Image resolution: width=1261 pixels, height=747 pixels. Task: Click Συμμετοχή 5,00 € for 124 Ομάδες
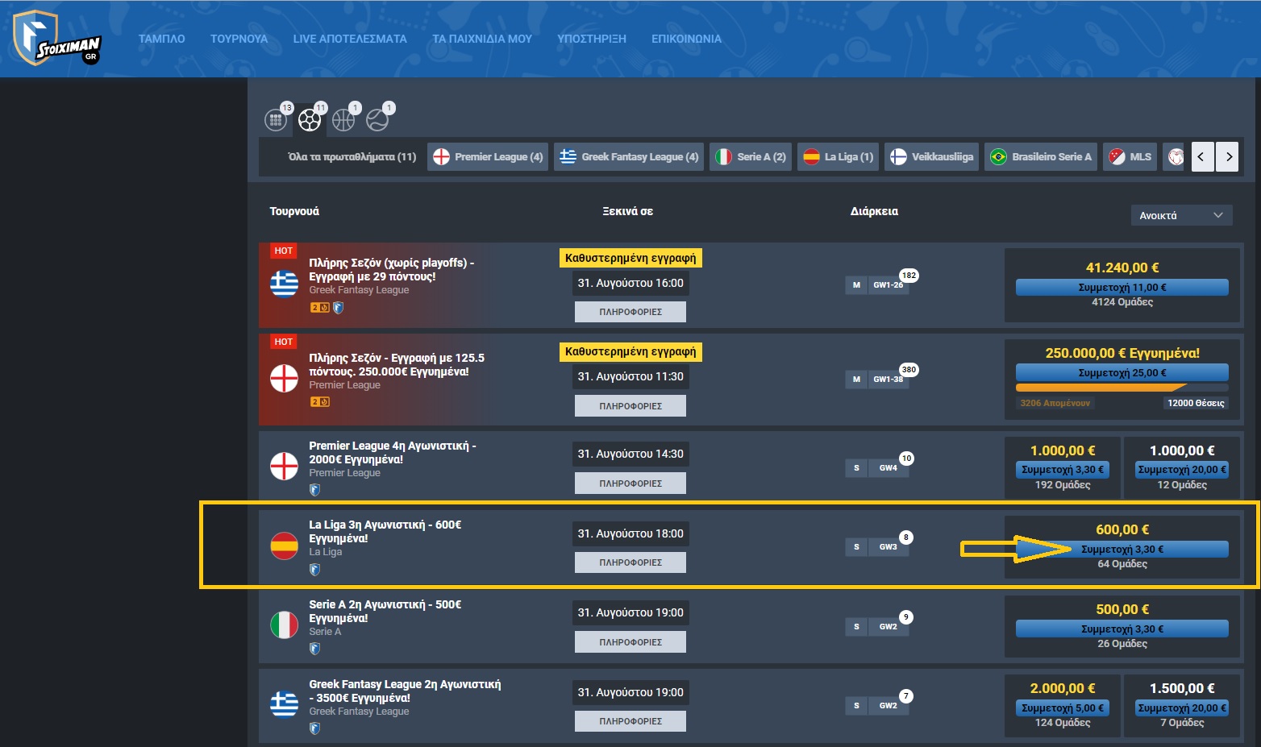coord(1063,708)
